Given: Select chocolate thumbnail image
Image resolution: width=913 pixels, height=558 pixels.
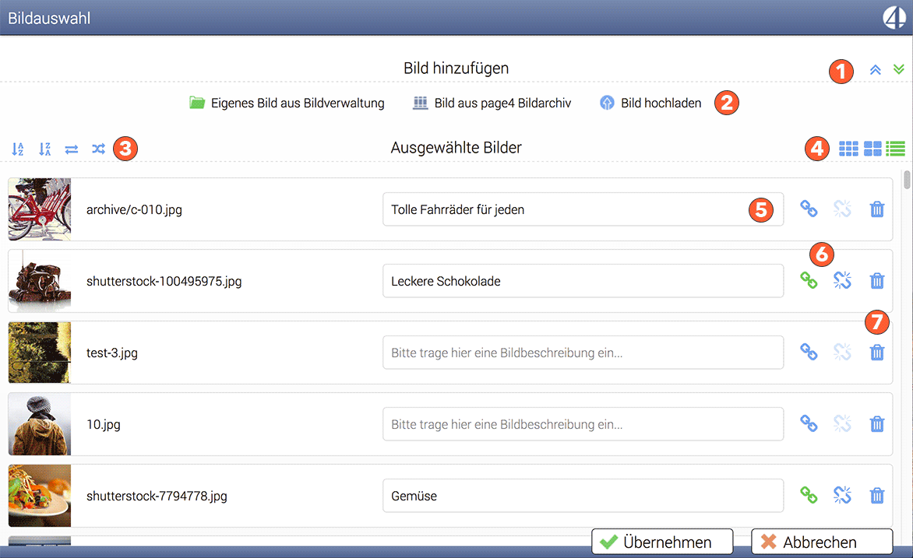Looking at the screenshot, I should [40, 281].
